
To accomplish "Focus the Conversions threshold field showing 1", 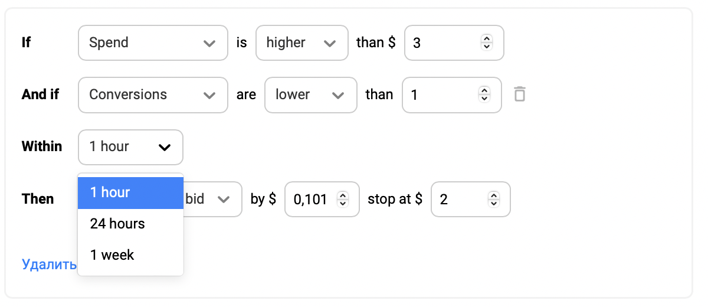I will tap(451, 94).
